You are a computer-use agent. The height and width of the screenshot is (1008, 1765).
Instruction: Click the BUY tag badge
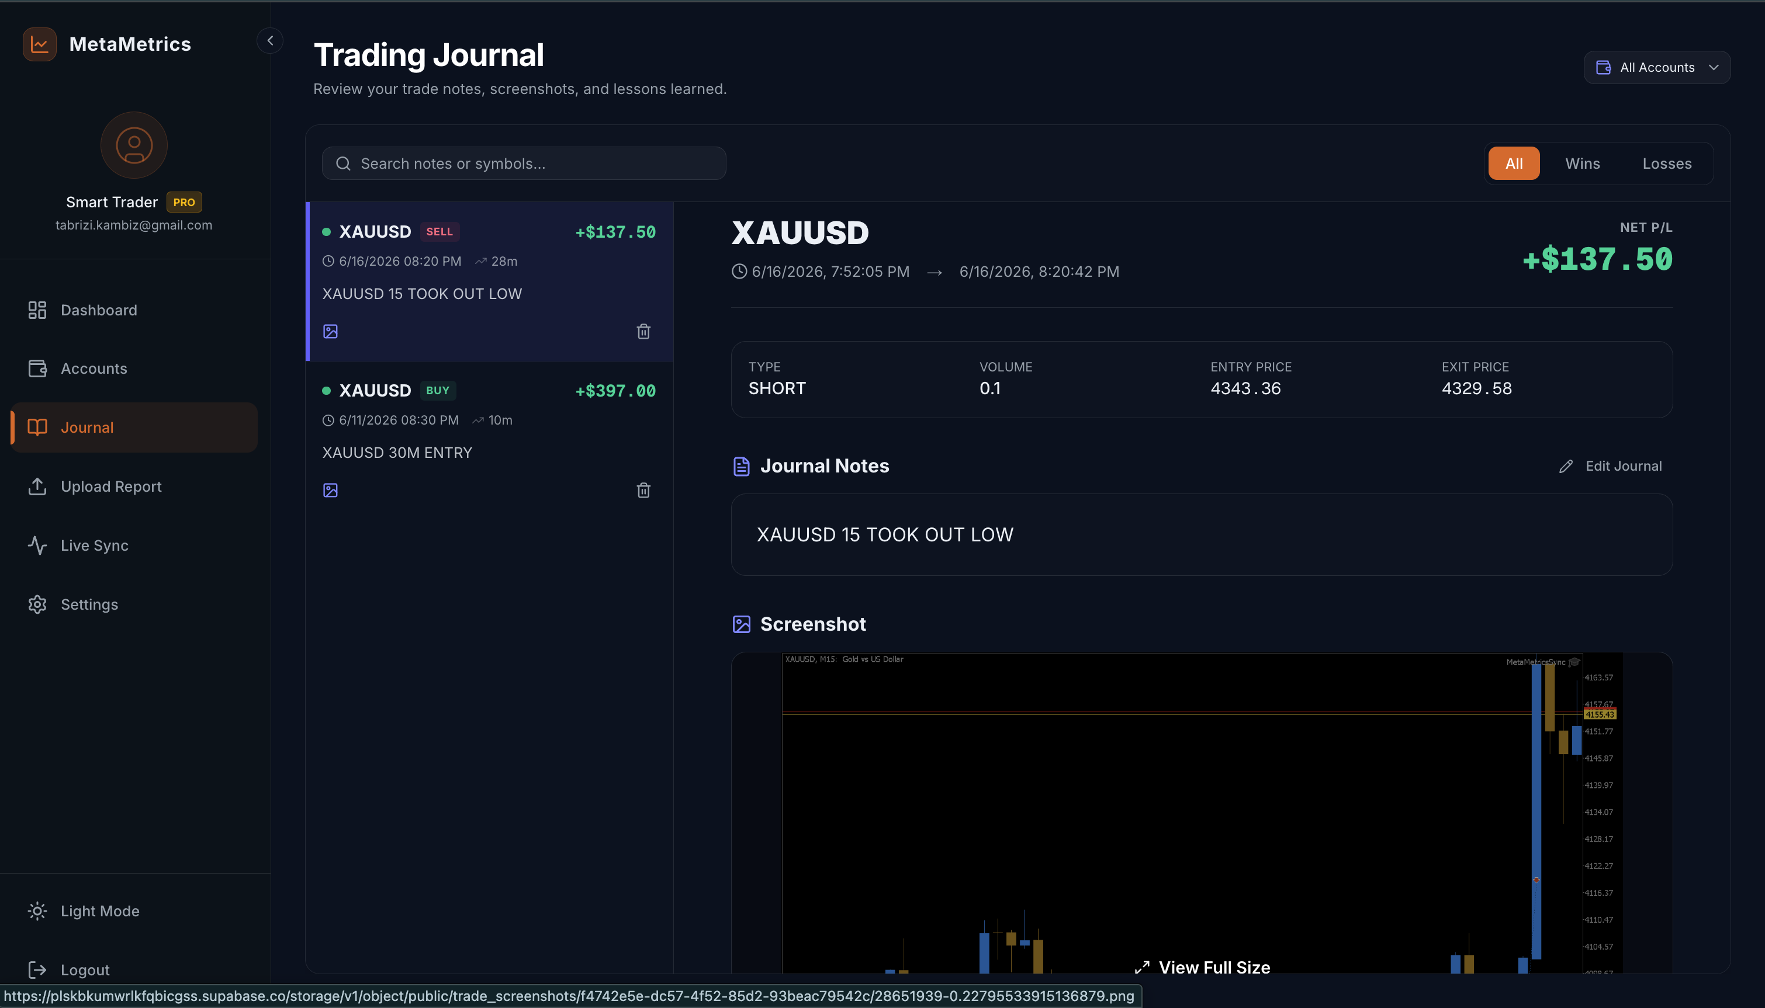point(438,391)
